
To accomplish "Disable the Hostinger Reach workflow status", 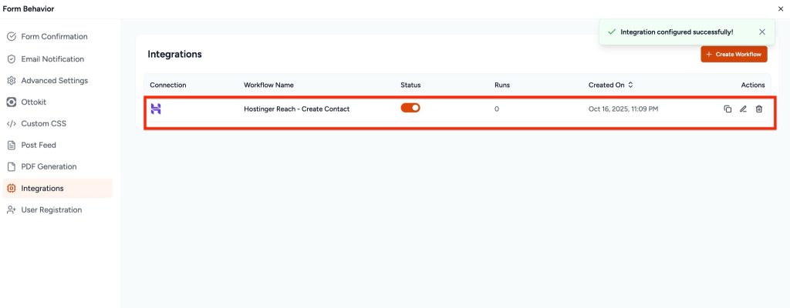I will point(410,108).
